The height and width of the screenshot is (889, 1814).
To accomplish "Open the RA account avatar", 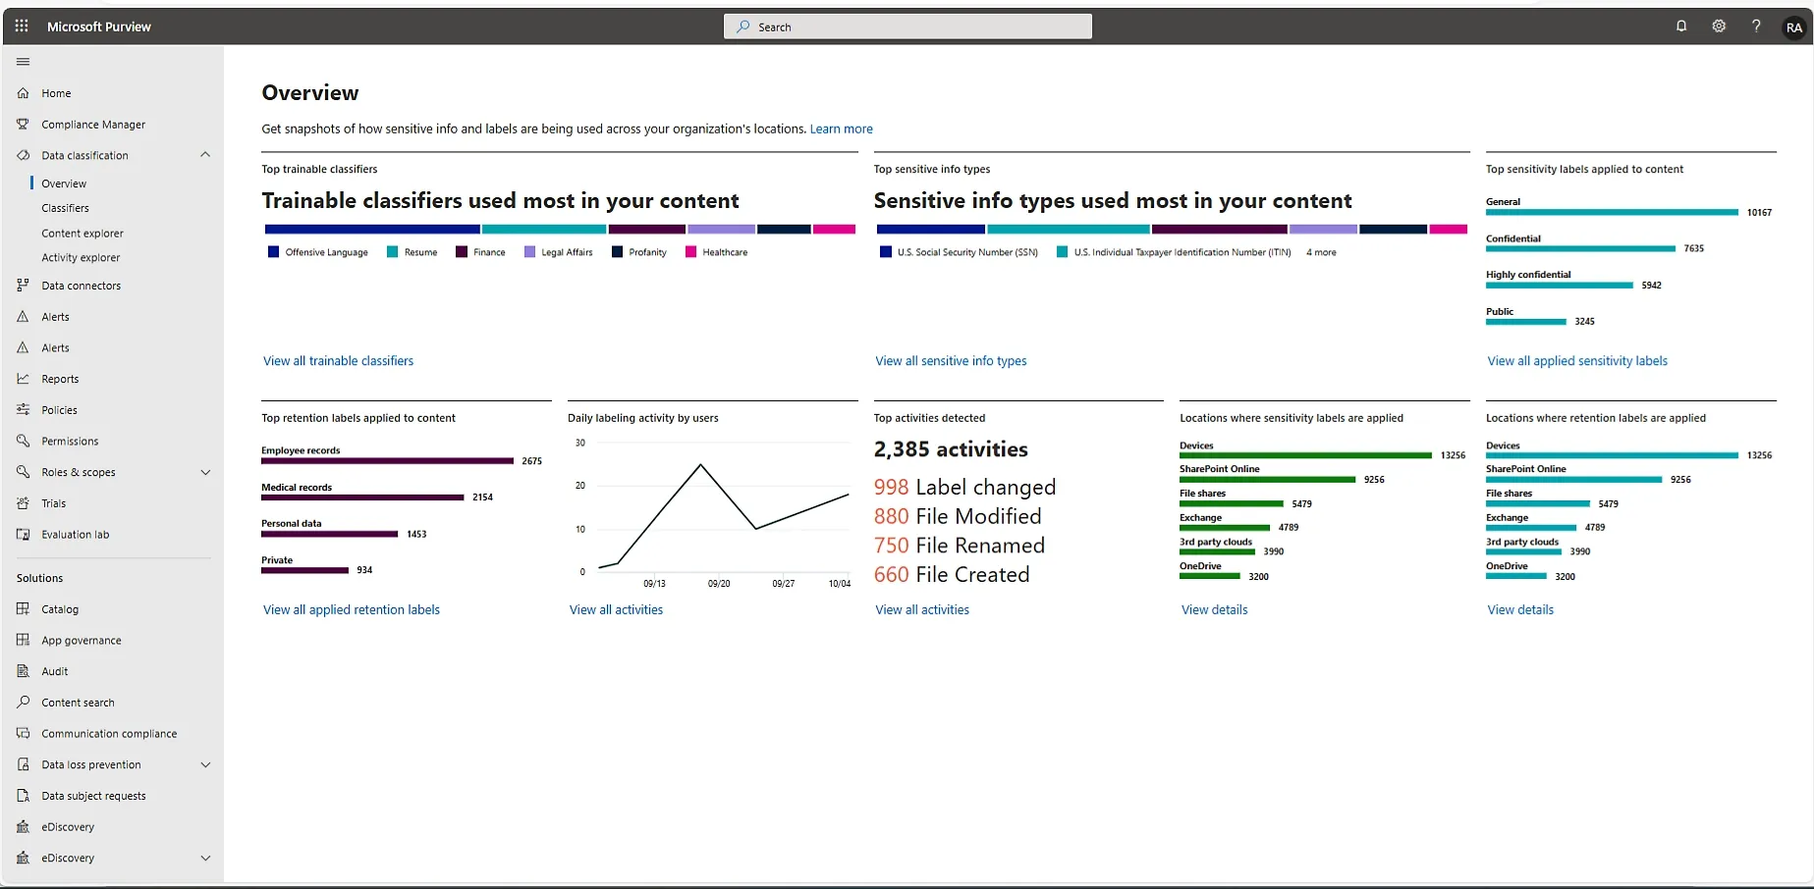I will tap(1794, 27).
